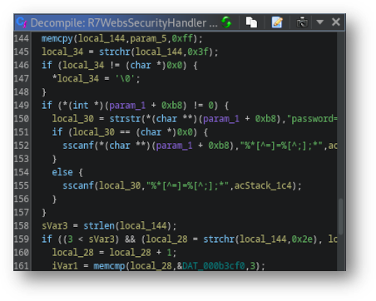Click the vertical scrollbar thumb
376x301 pixels.
point(341,216)
